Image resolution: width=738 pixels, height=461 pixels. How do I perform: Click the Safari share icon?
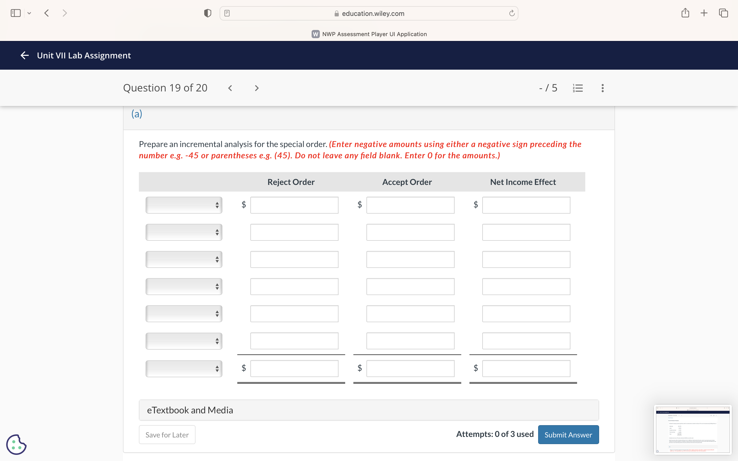[x=685, y=13]
